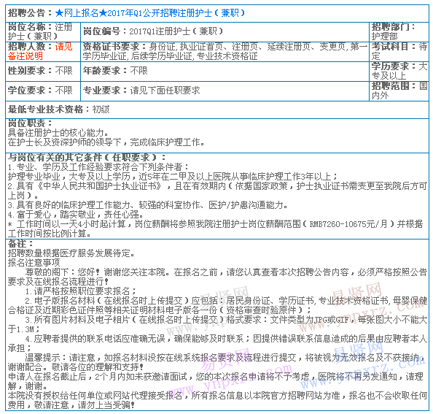Open the blue 2017年Q1公开招聘注册护士 announcement link

point(150,13)
